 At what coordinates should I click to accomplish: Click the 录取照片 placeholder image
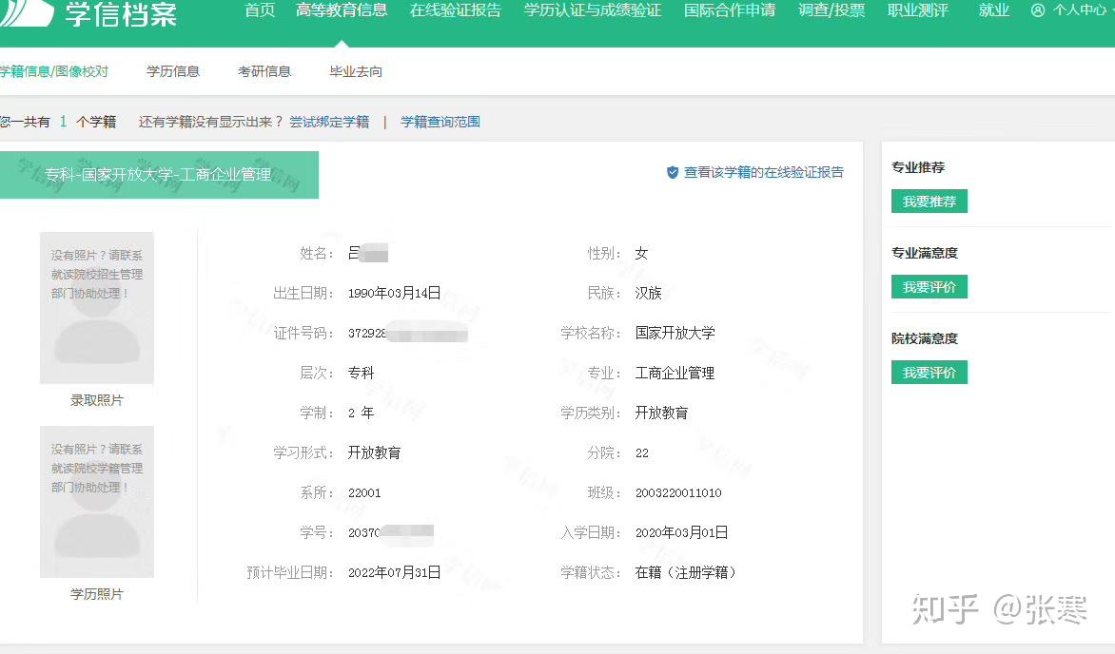coord(97,308)
